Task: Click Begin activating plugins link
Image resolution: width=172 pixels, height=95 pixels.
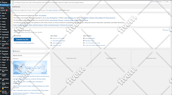Action: [52, 25]
